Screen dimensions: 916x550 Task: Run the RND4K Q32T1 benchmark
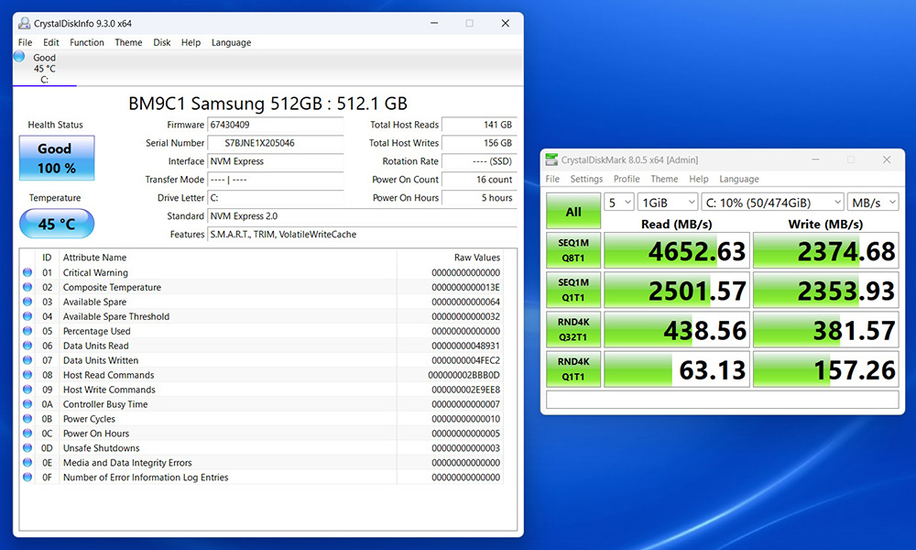(x=573, y=330)
